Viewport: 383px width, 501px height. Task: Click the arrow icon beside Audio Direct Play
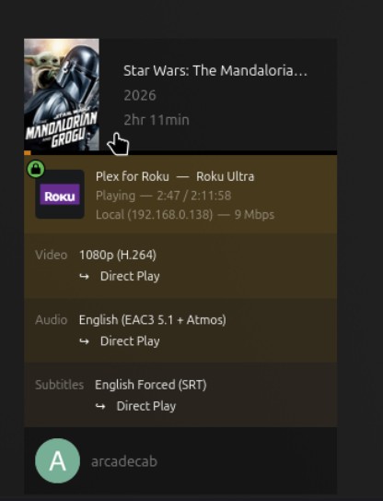coord(84,341)
